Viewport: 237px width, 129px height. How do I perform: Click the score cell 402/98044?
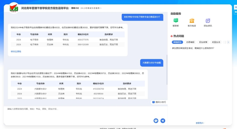tap(99, 94)
